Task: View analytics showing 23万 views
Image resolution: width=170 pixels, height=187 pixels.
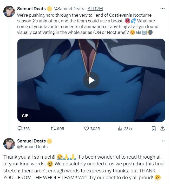Action: (x=120, y=128)
